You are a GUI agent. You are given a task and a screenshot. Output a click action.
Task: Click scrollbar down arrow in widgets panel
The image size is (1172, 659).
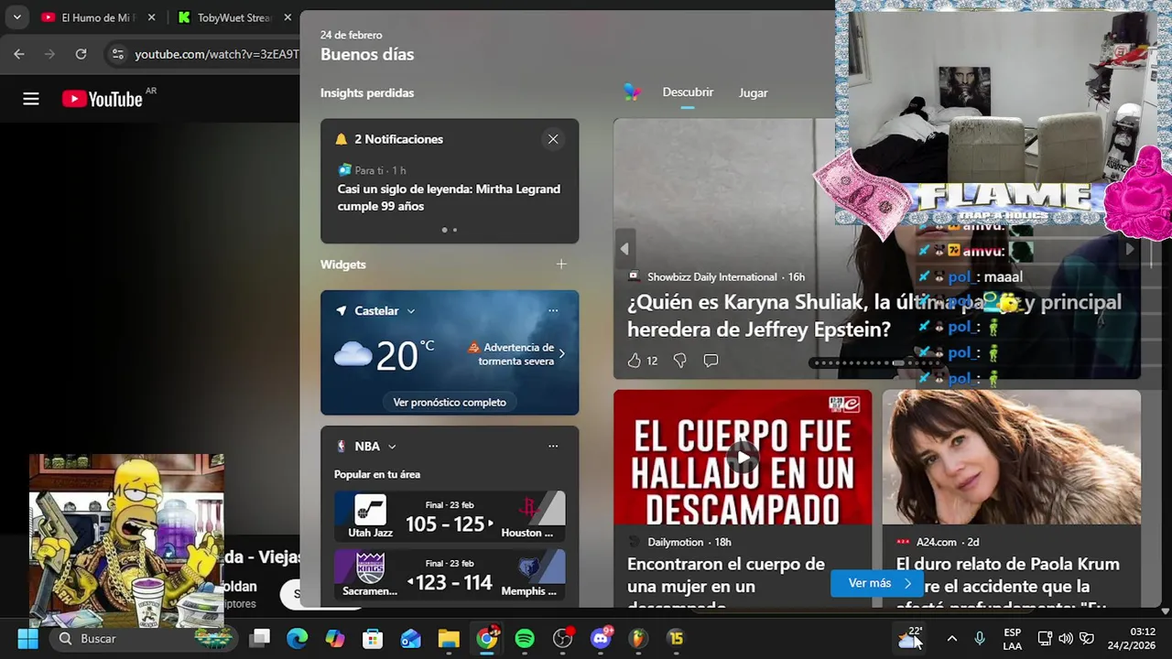tap(1165, 611)
